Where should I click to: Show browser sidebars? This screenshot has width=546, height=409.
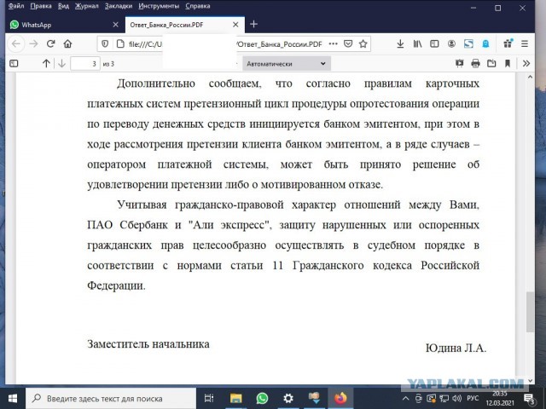point(434,43)
